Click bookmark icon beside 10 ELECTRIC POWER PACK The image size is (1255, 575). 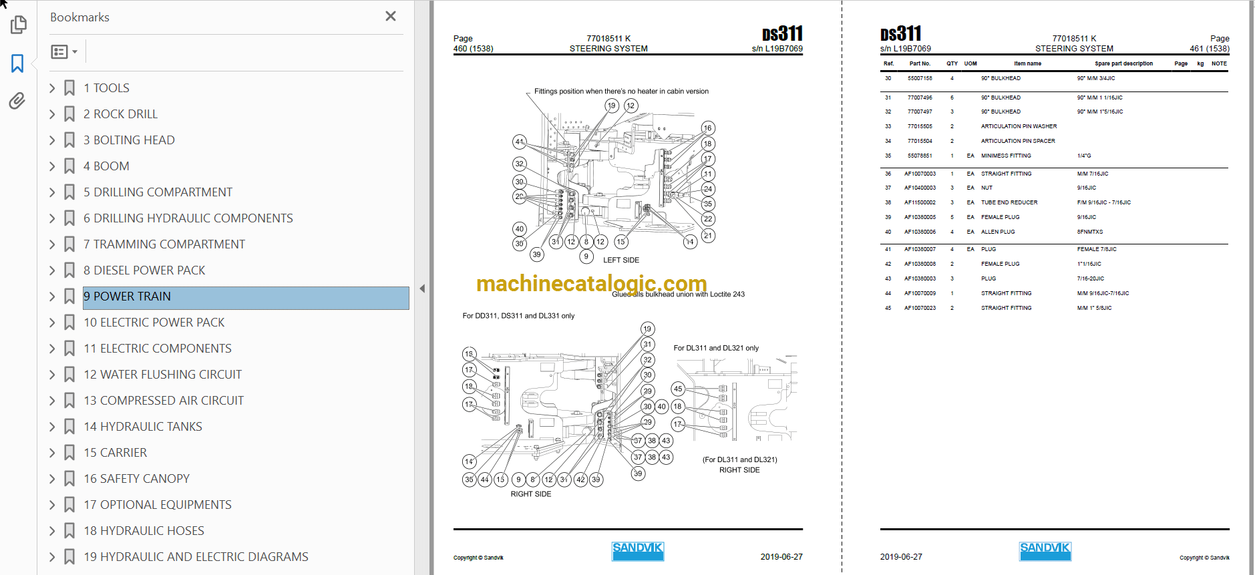click(x=69, y=323)
